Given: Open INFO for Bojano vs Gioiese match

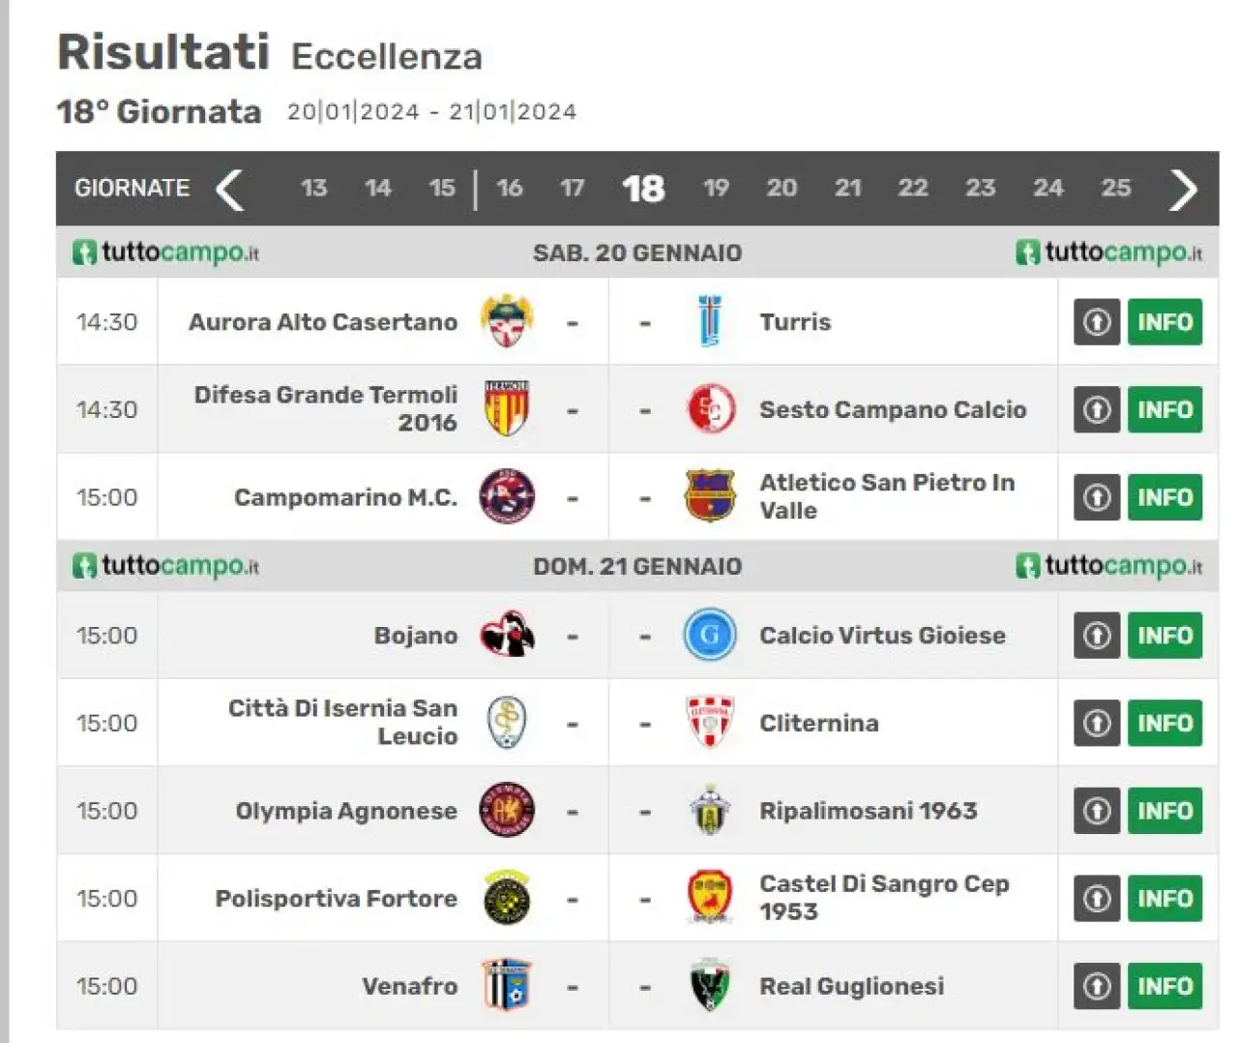Looking at the screenshot, I should tap(1164, 636).
